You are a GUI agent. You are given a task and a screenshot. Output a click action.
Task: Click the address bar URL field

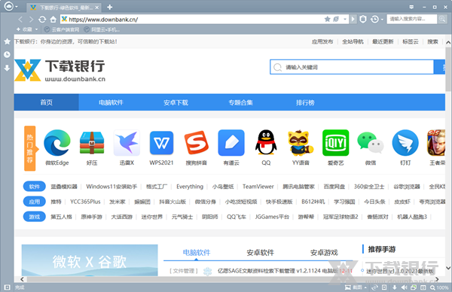(x=191, y=20)
